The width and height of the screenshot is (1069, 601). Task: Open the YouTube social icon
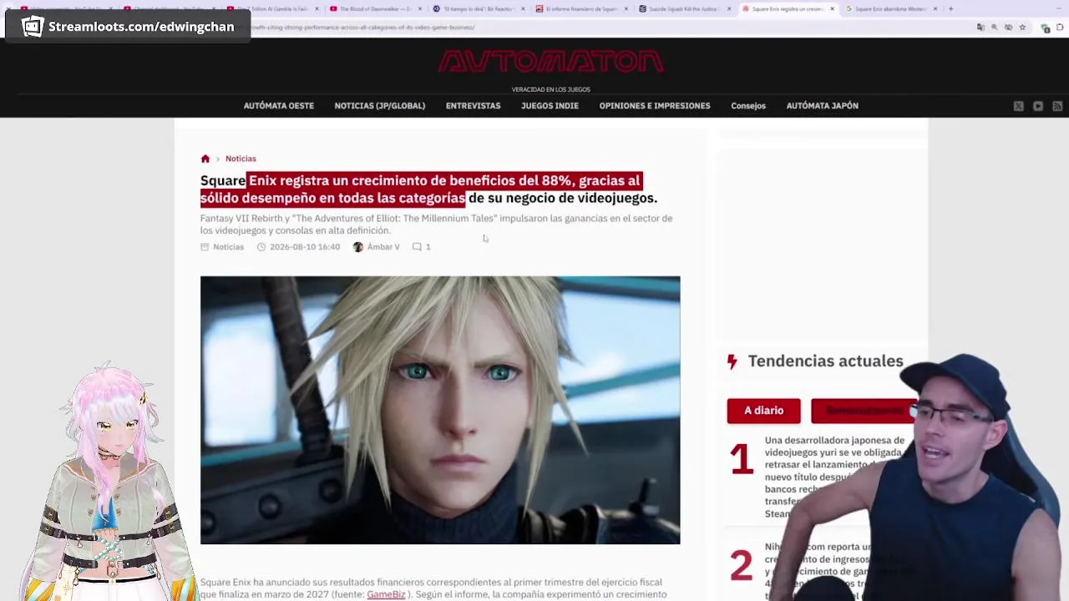tap(1038, 106)
